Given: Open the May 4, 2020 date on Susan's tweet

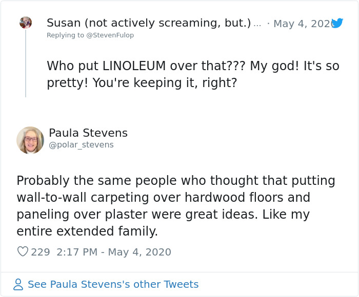Looking at the screenshot, I should click(303, 24).
